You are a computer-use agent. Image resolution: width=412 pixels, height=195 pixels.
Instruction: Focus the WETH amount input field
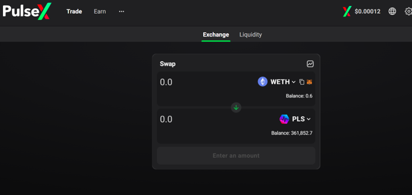click(205, 82)
